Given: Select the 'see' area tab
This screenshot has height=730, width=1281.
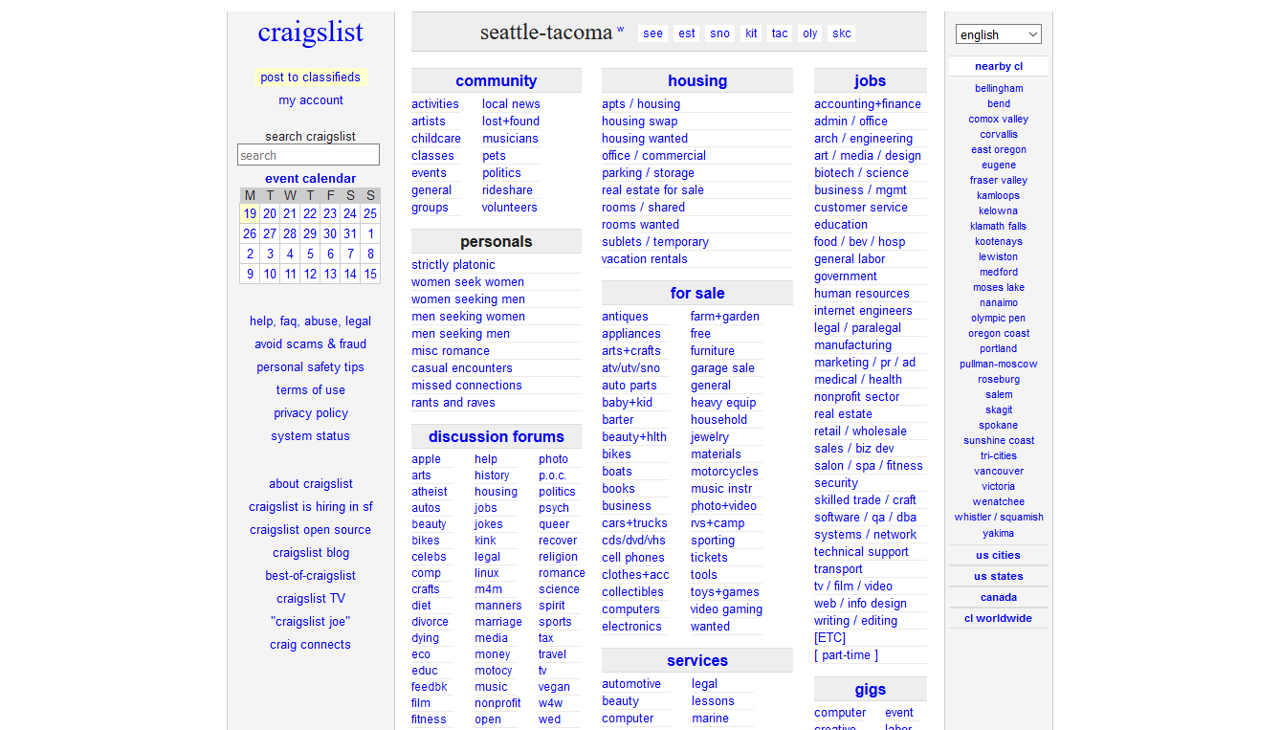Looking at the screenshot, I should click(x=653, y=33).
